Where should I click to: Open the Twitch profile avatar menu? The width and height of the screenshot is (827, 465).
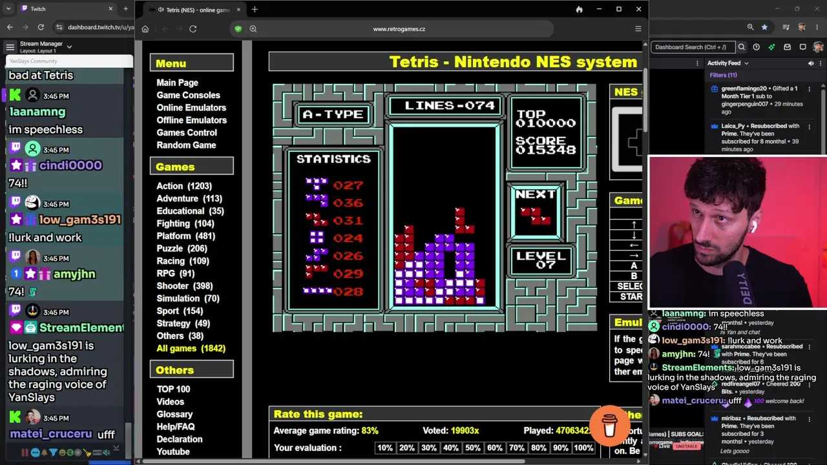coord(818,46)
